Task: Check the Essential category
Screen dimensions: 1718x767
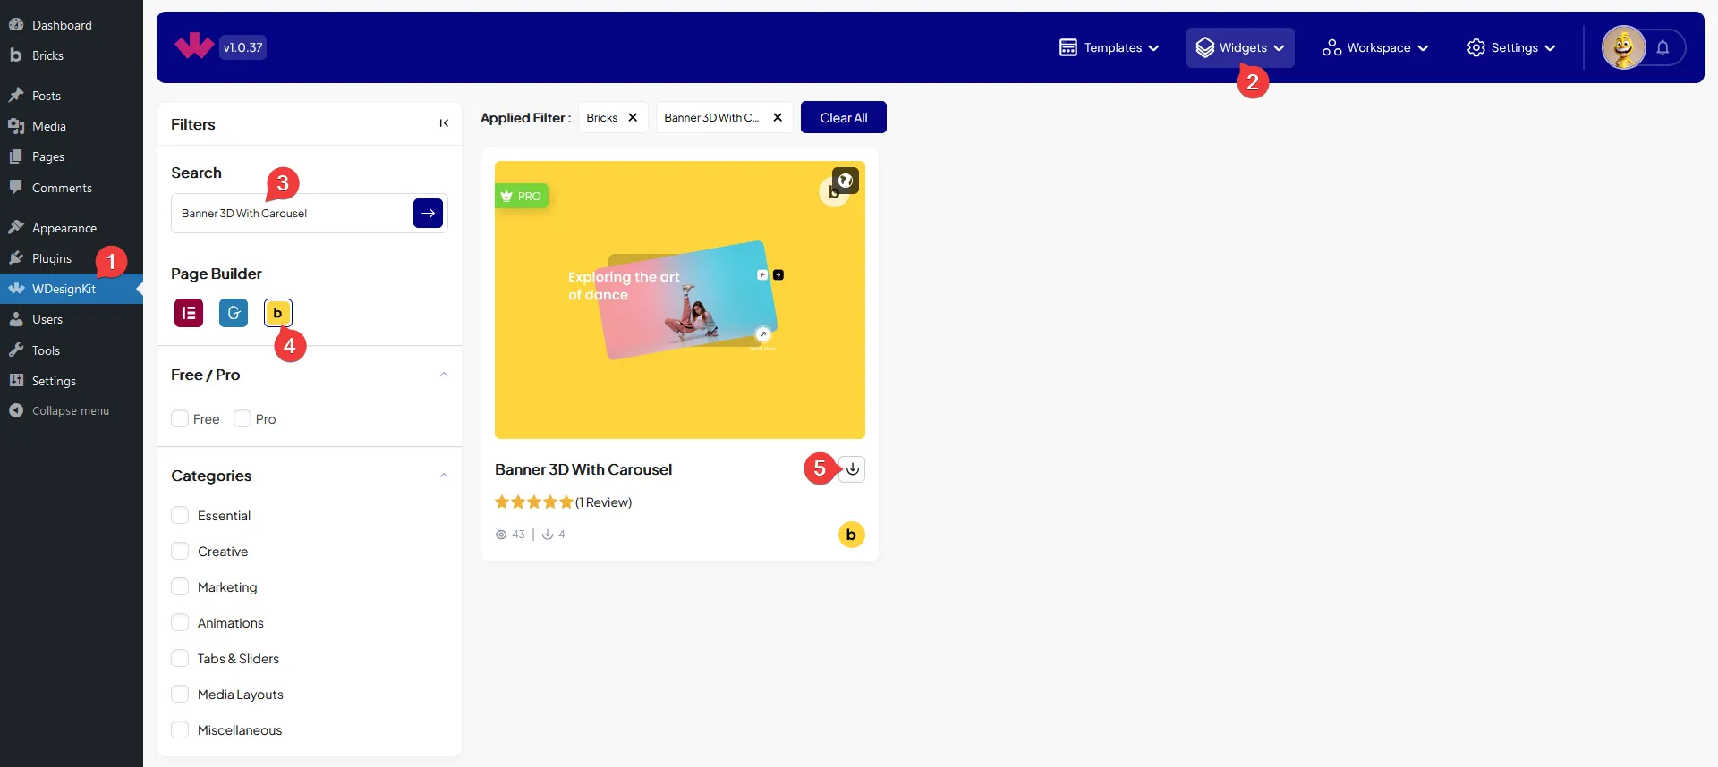Action: point(180,516)
